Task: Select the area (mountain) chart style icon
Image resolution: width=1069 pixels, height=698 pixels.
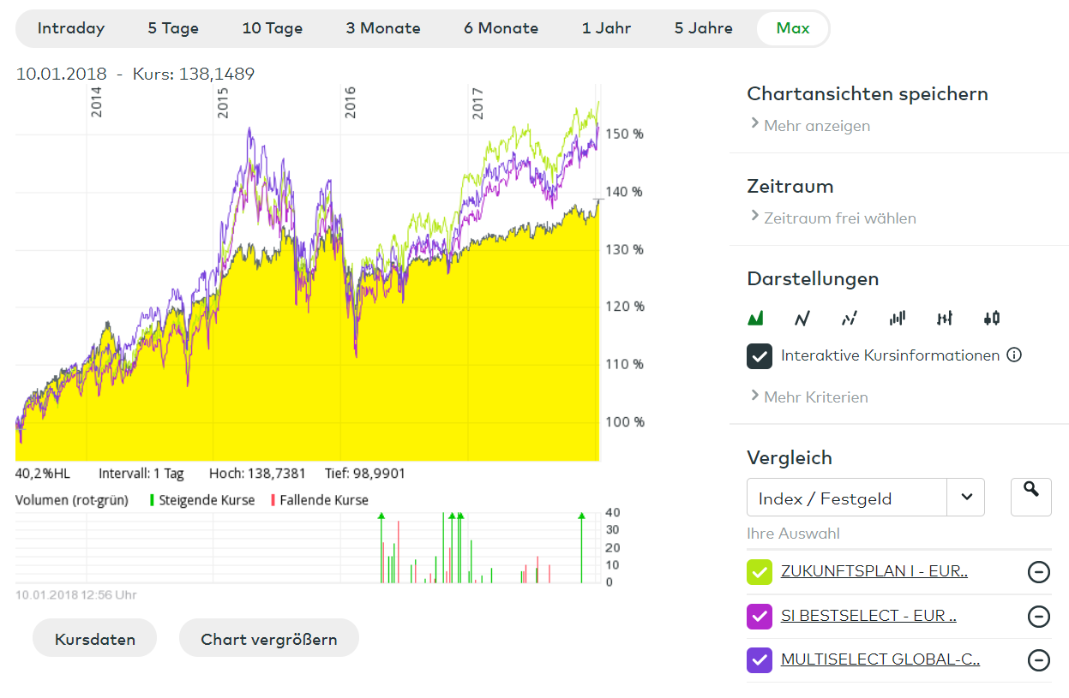Action: pyautogui.click(x=755, y=319)
